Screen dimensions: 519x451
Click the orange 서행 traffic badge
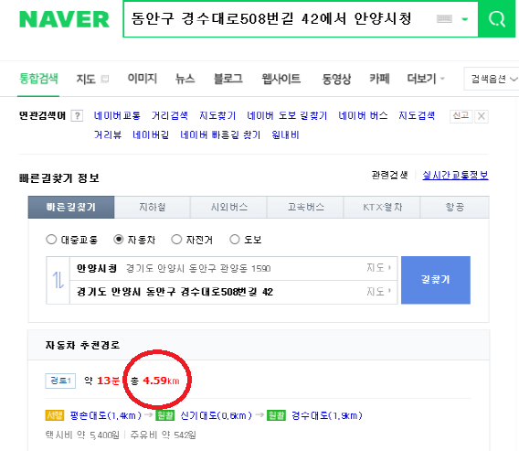(x=55, y=415)
